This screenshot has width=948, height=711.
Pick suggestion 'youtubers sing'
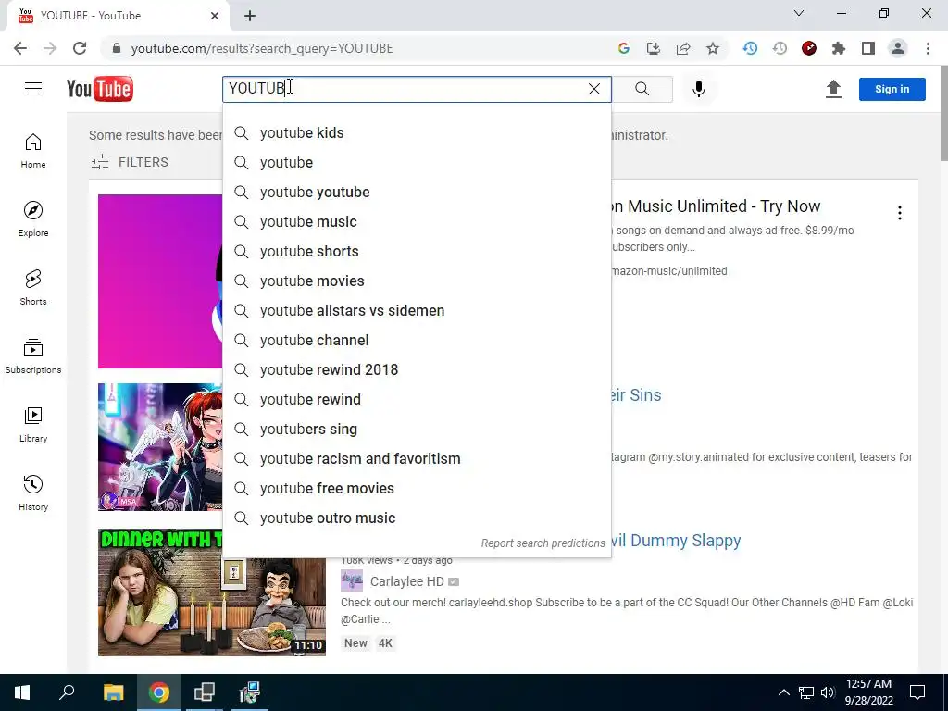[417, 430]
